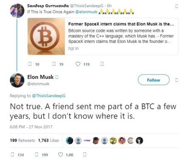Open Sandeep Guttikonda's avatar
This screenshot has width=187, height=161.
coord(17,11)
